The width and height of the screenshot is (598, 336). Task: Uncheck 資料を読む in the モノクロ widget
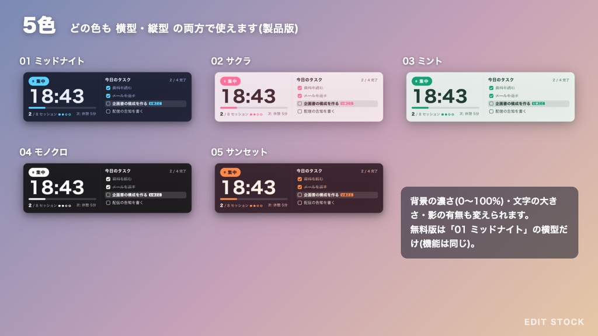pos(108,179)
